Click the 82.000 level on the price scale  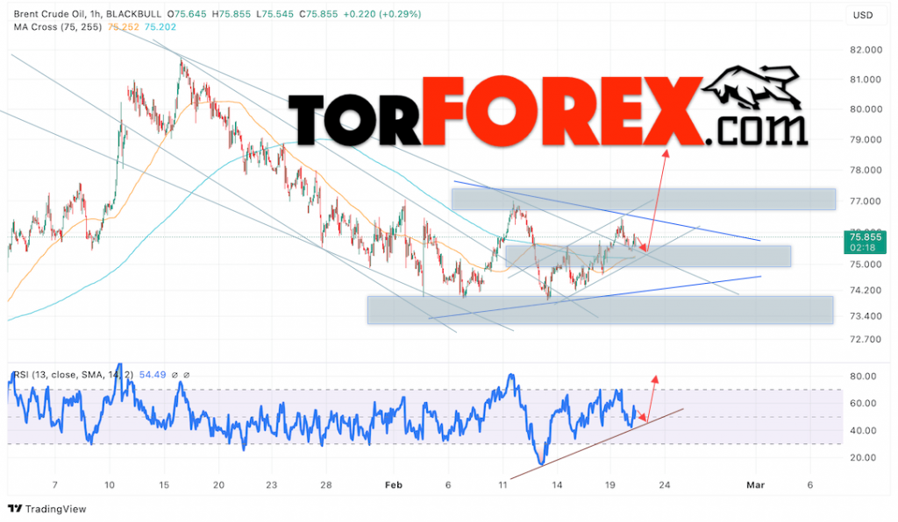click(x=865, y=50)
